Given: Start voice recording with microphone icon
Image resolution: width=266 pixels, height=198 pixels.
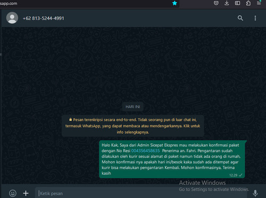Looking at the screenshot, I should [255, 193].
